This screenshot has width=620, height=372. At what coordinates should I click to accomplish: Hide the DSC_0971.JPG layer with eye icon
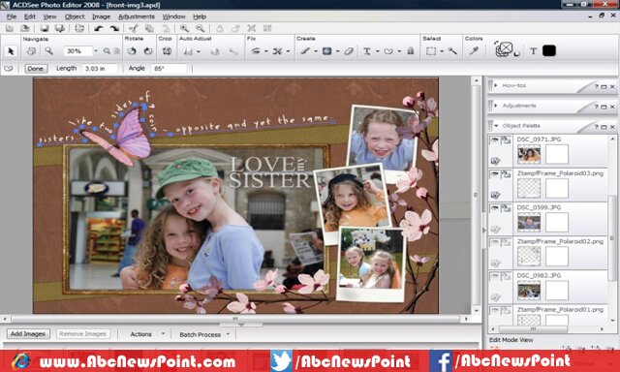(494, 139)
